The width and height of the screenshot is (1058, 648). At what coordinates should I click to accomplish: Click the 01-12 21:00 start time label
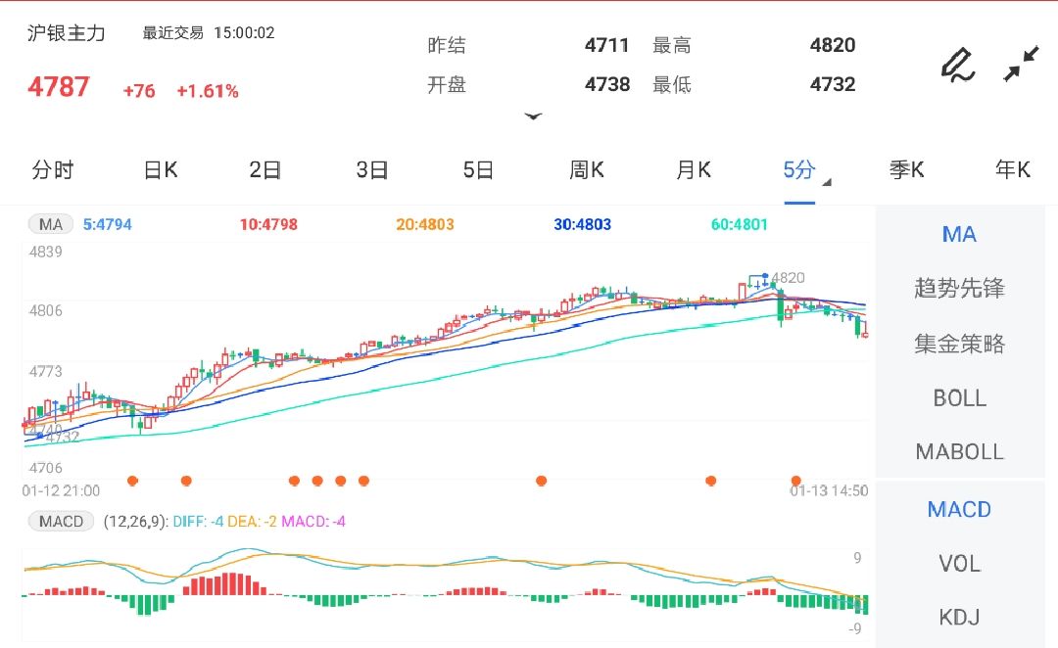tap(61, 490)
